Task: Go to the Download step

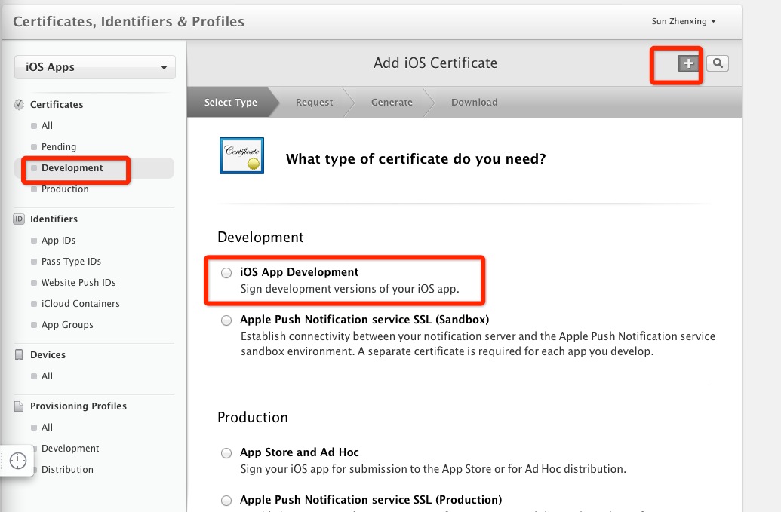Action: click(x=474, y=102)
